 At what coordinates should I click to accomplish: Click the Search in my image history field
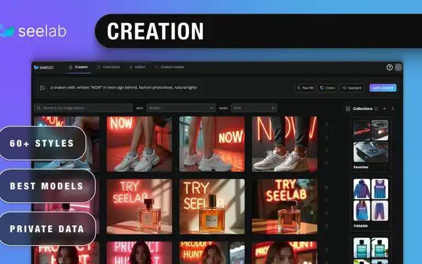[84, 108]
